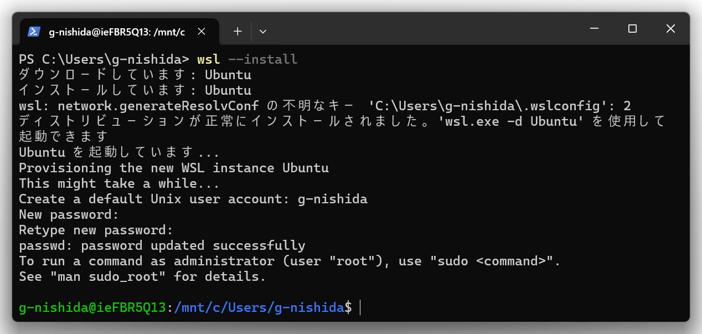This screenshot has height=334, width=702.
Task: Maximize the terminal window
Action: click(x=632, y=29)
